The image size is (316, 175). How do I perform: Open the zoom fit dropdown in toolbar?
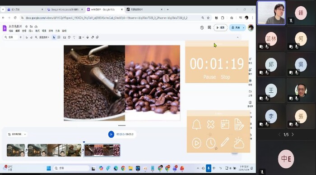pyautogui.click(x=44, y=37)
